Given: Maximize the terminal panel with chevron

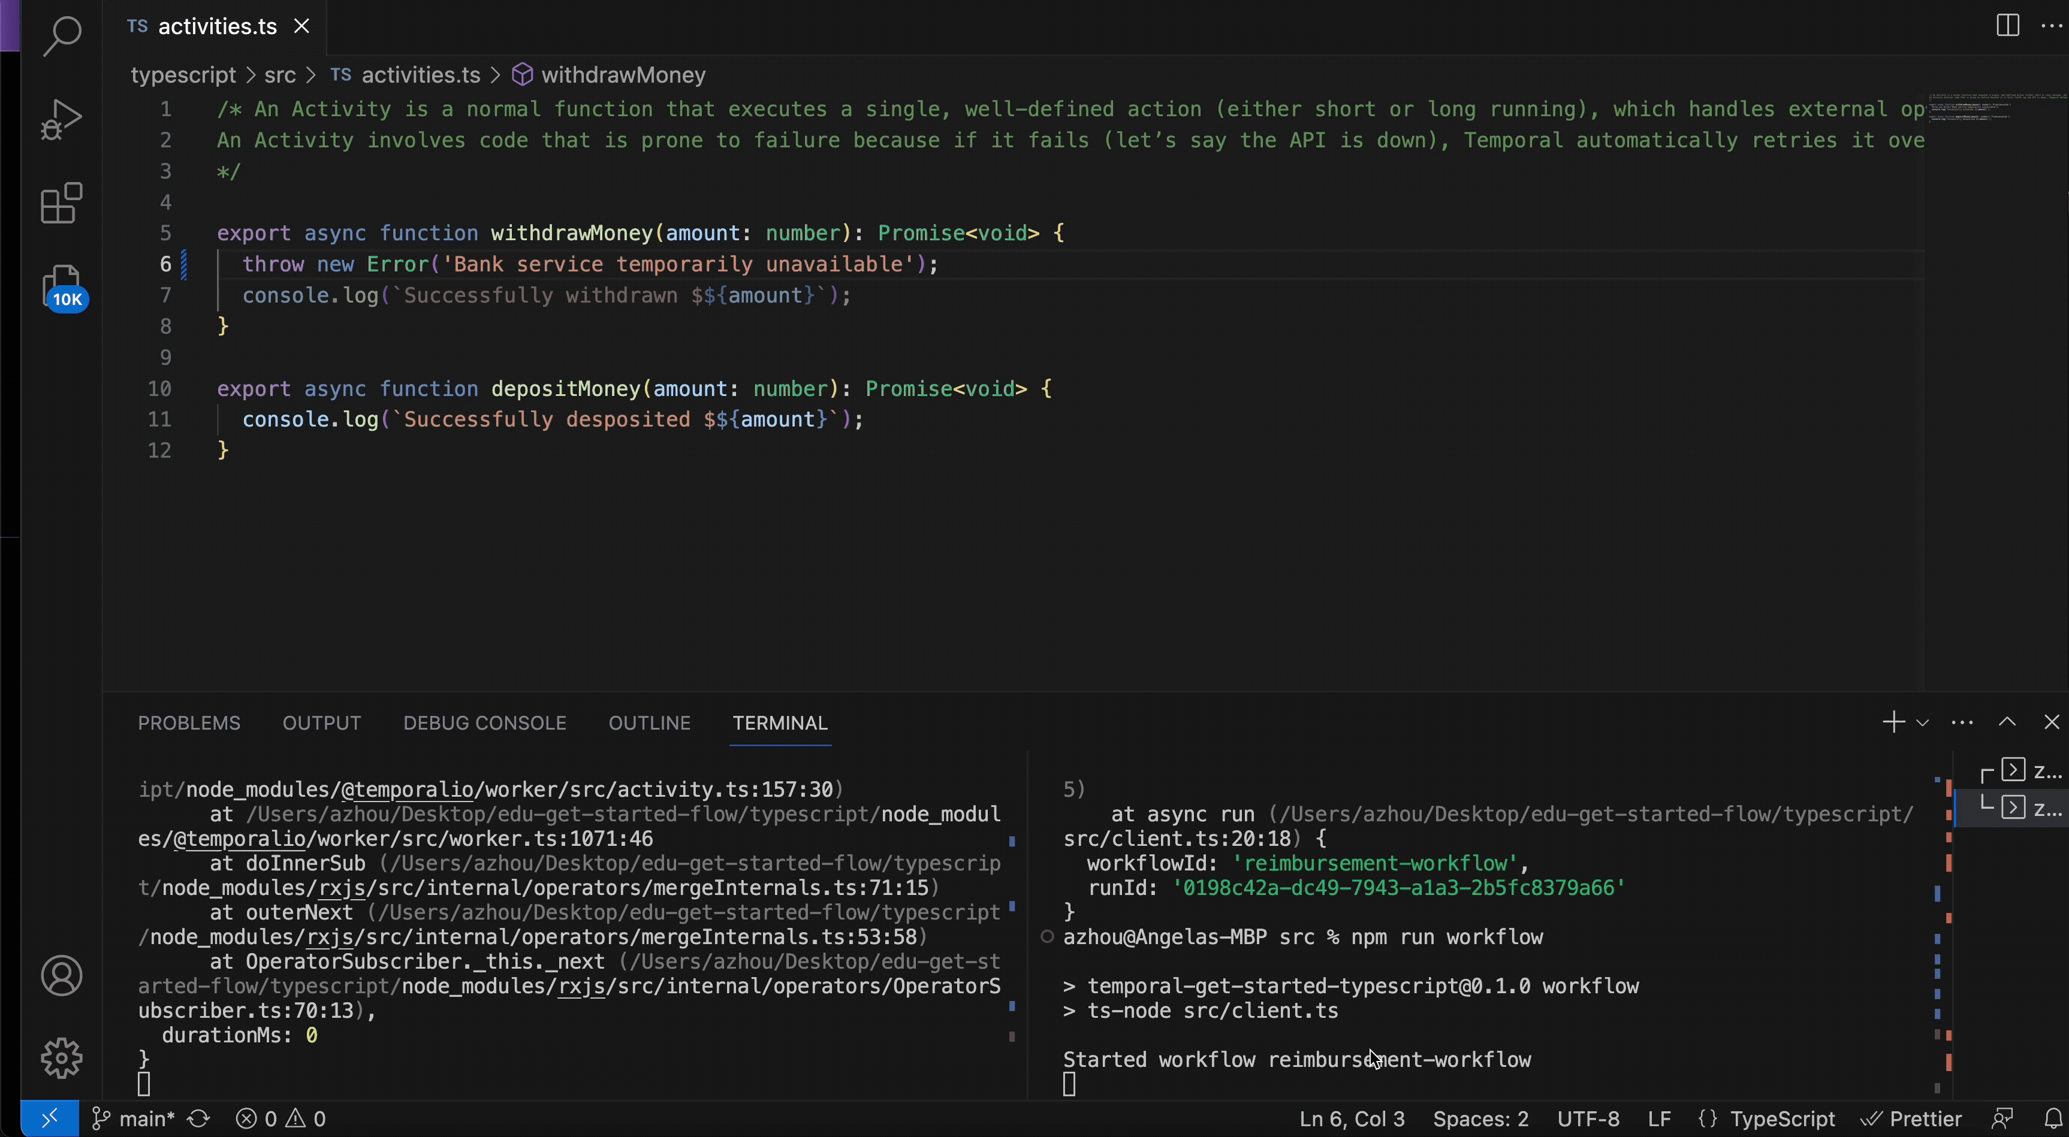Looking at the screenshot, I should 2007,722.
